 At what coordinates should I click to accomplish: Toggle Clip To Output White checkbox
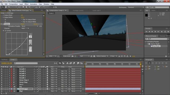click(x=22, y=22)
